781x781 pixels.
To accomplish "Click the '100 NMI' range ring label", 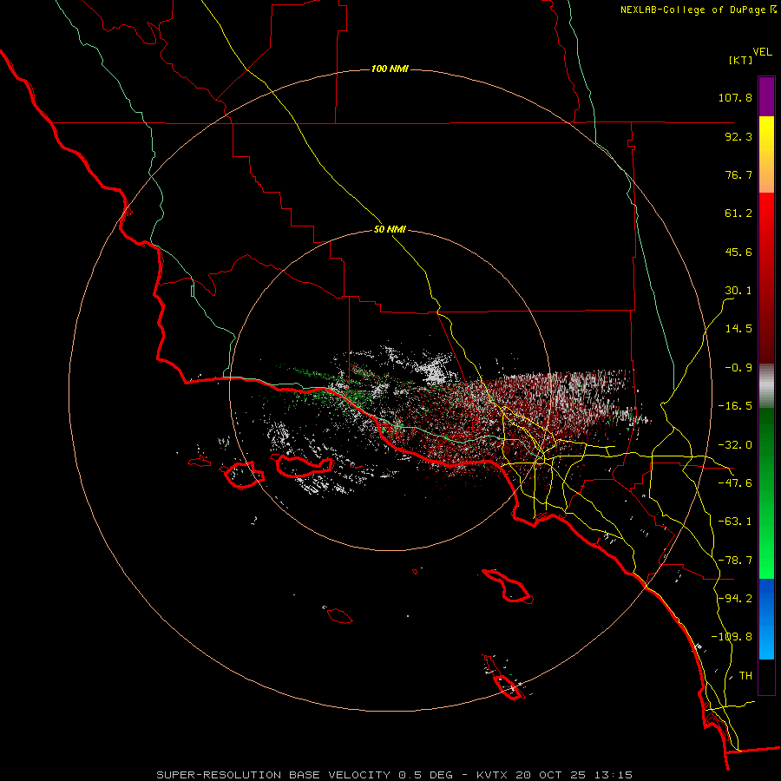I will coord(390,69).
